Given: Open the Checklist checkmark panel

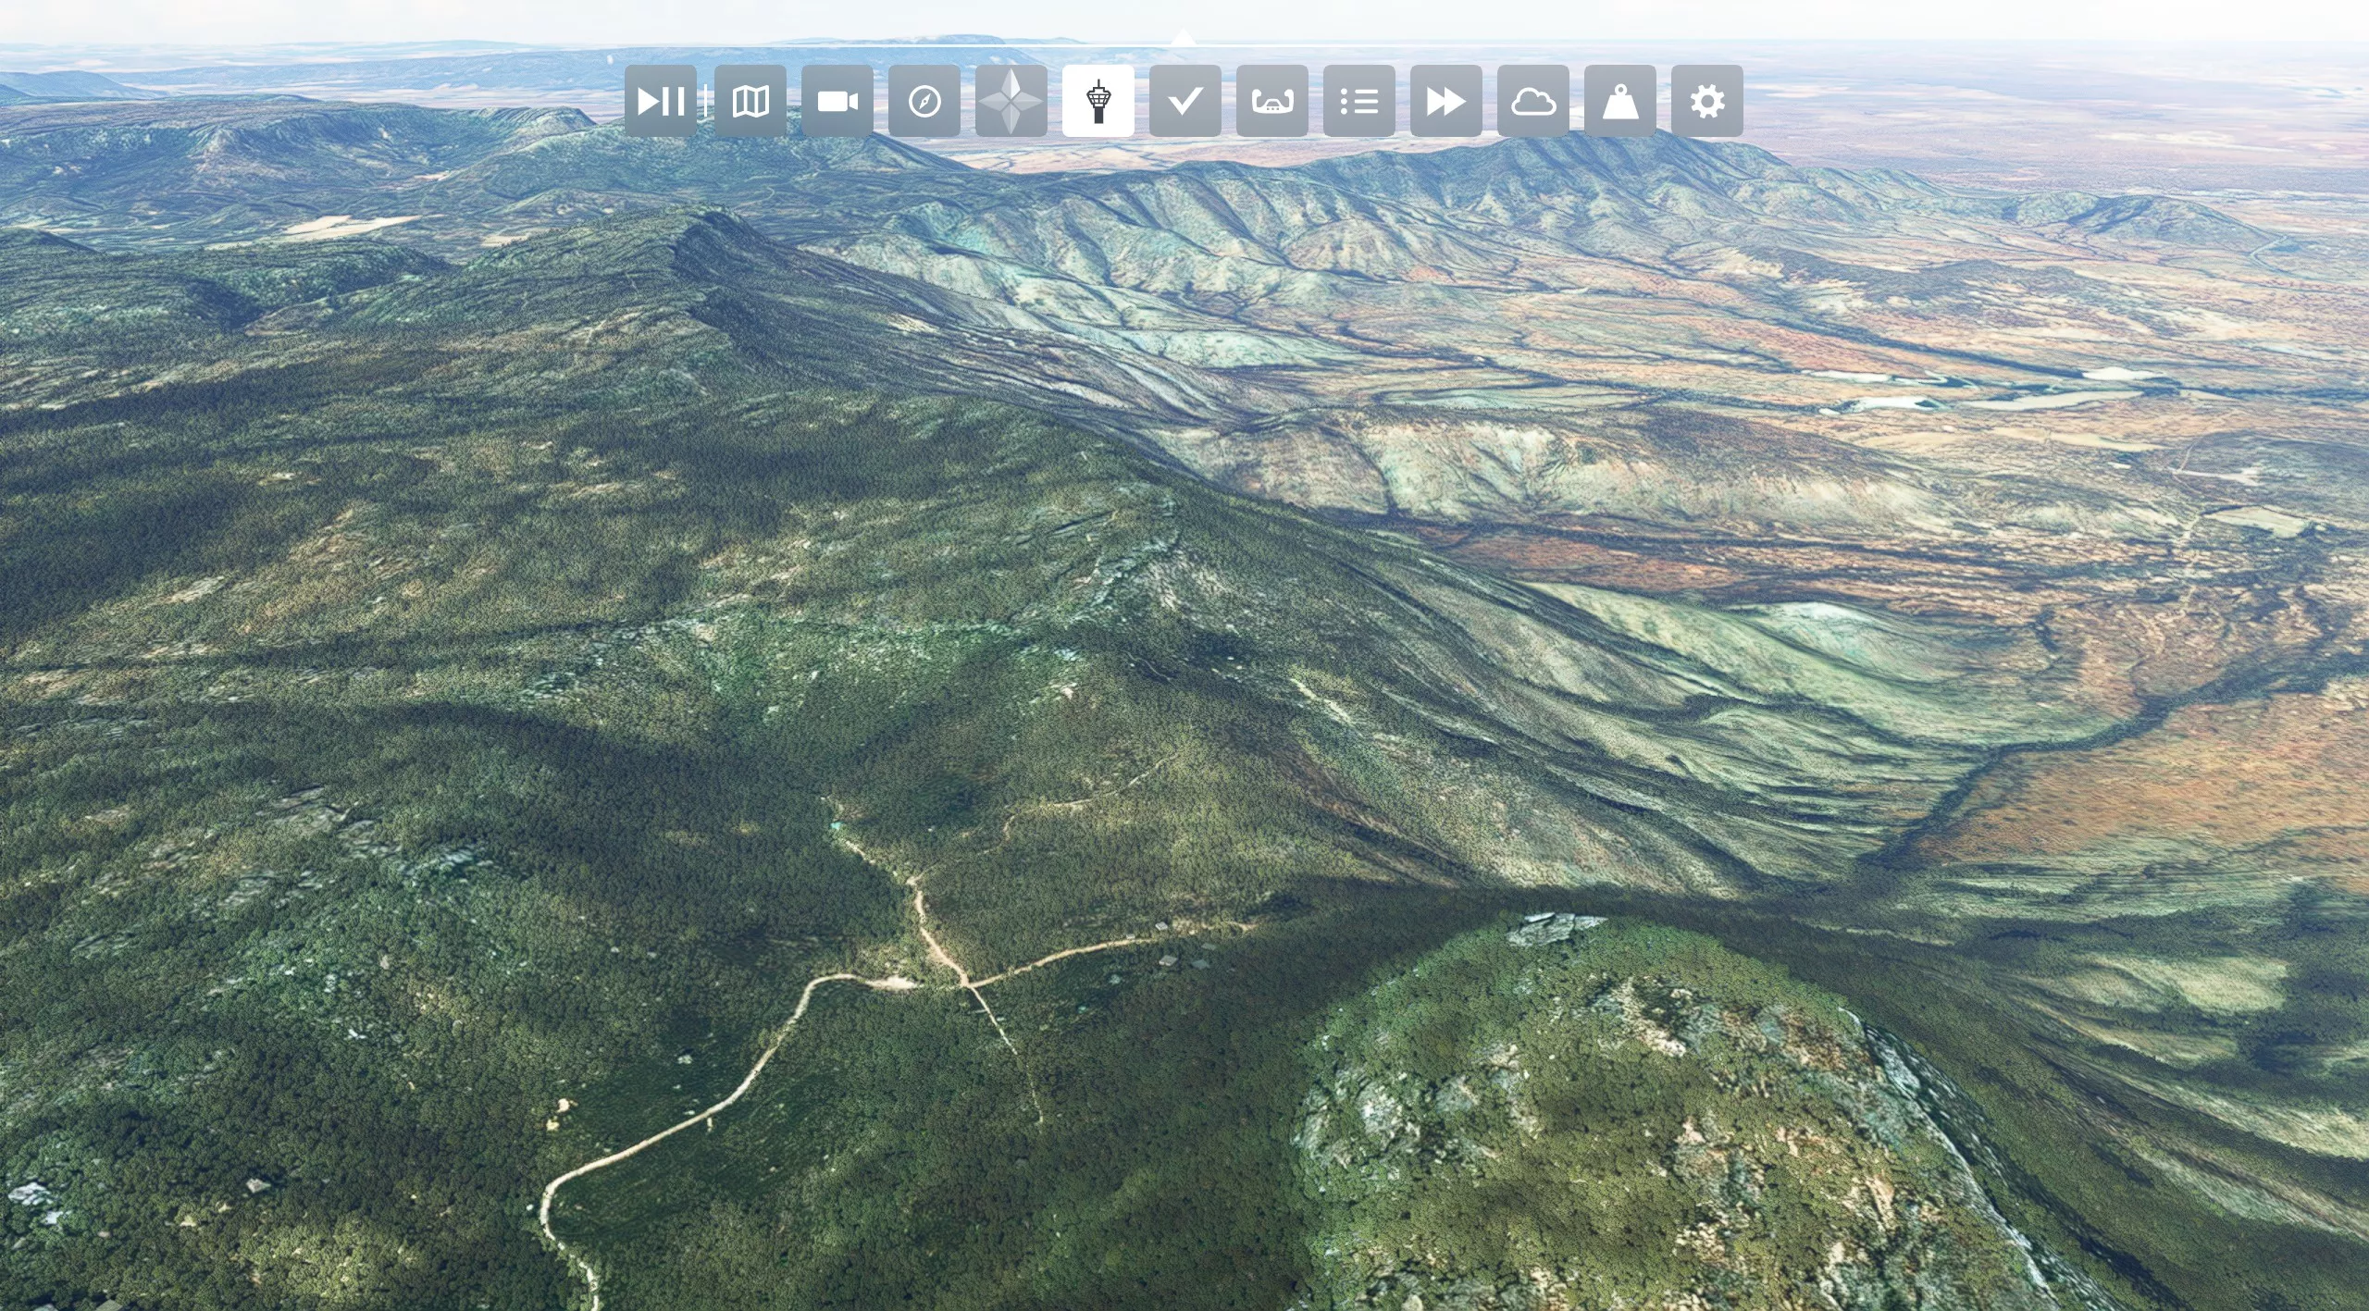Looking at the screenshot, I should click(x=1184, y=101).
